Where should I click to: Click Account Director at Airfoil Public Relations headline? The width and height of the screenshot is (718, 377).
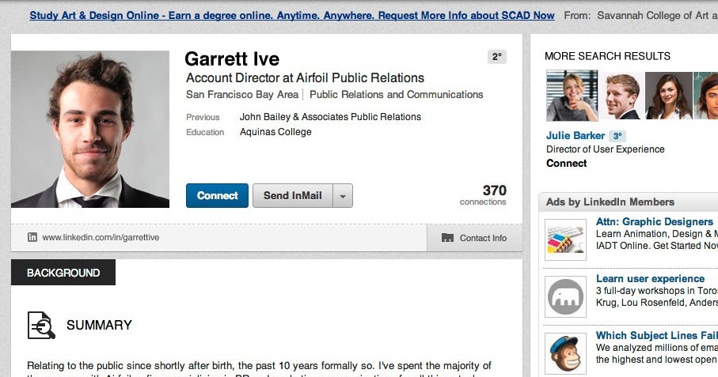click(305, 77)
